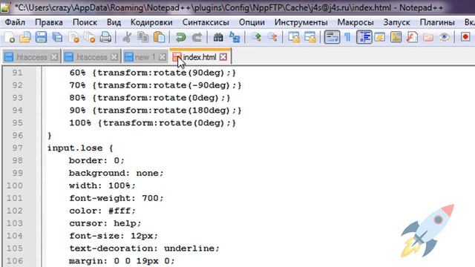
Task: Print the document using printer icon
Action: pos(105,37)
